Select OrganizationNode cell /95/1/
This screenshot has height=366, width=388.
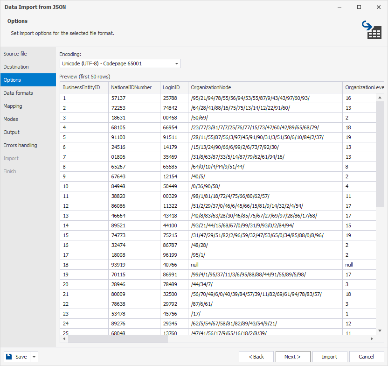(265, 255)
